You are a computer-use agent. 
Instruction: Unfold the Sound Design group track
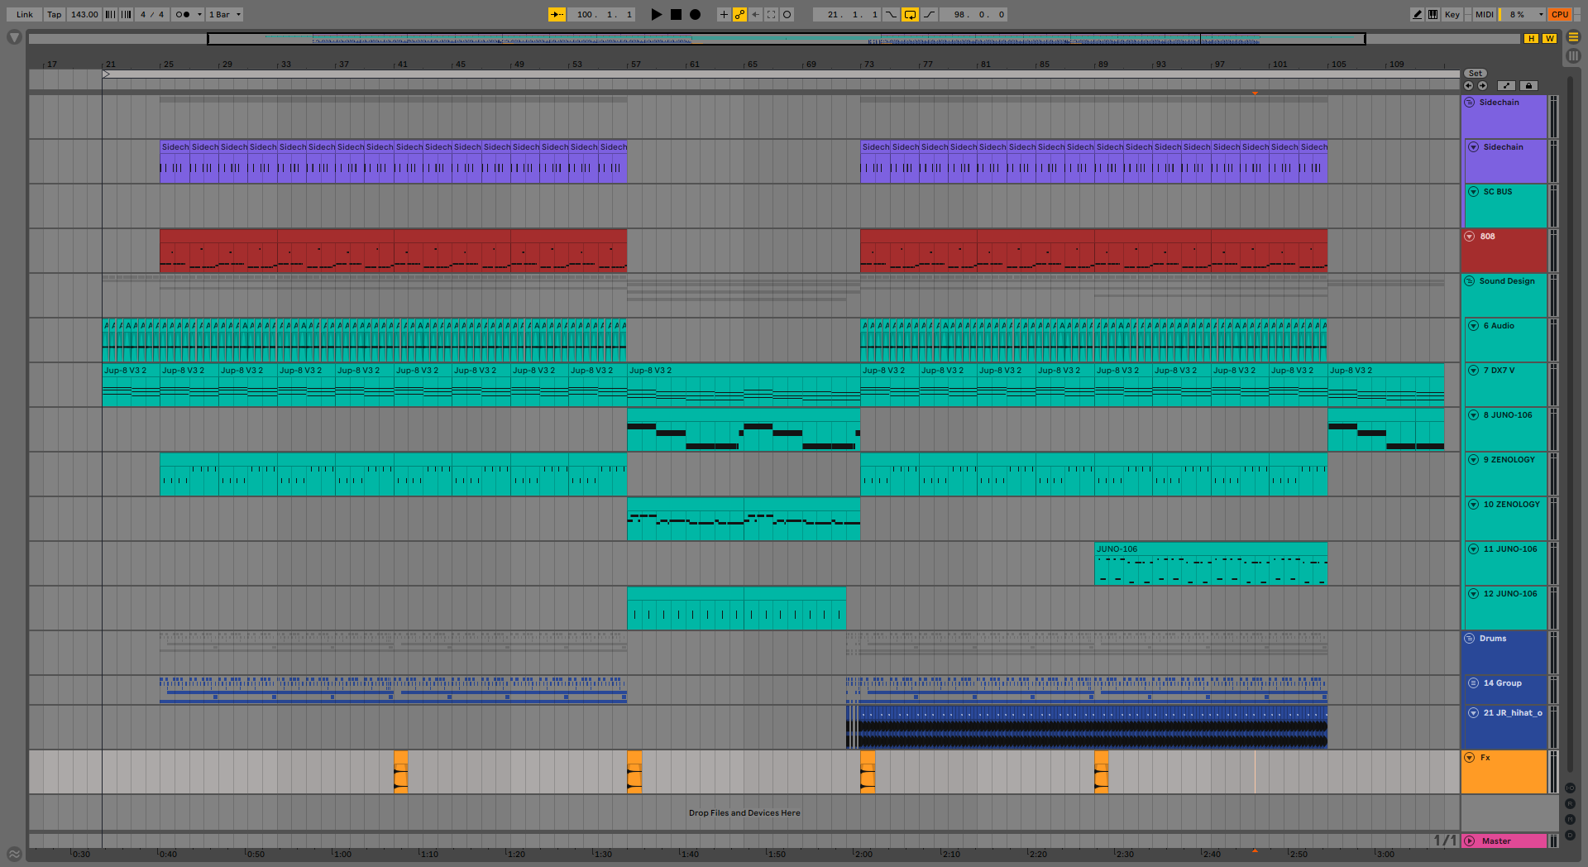pos(1470,281)
